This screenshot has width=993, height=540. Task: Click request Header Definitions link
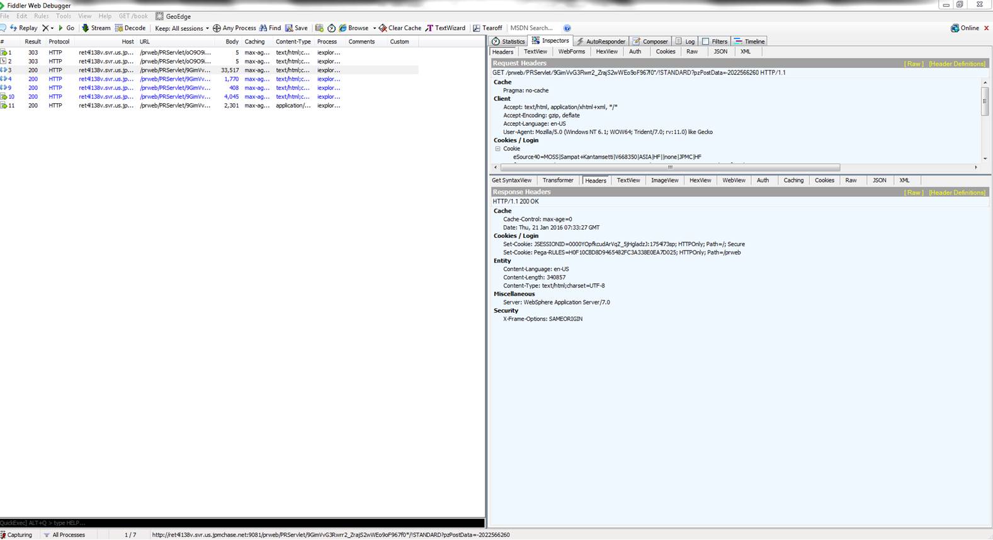pyautogui.click(x=957, y=64)
